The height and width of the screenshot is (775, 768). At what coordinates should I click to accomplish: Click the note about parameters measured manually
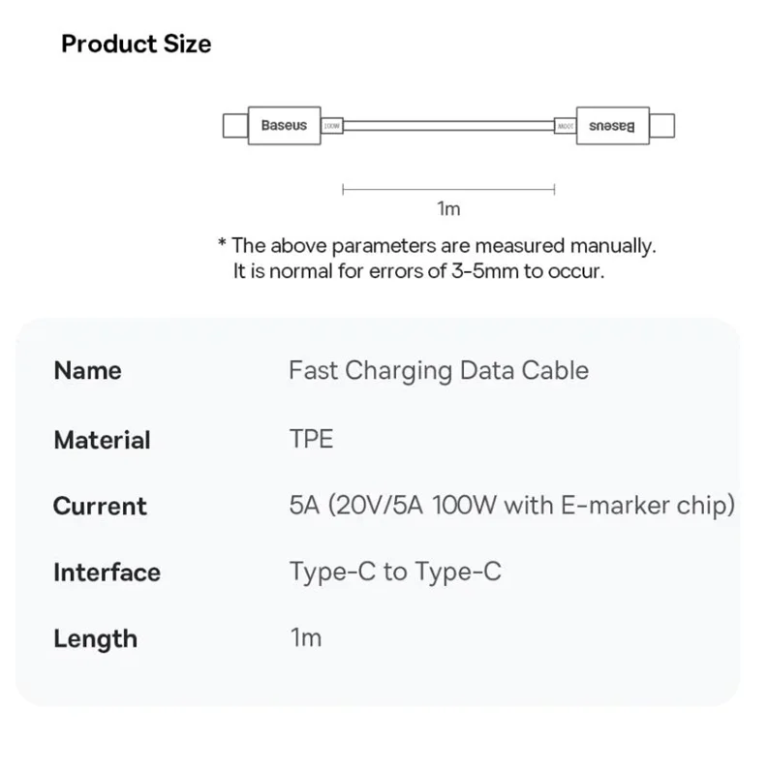coord(437,246)
